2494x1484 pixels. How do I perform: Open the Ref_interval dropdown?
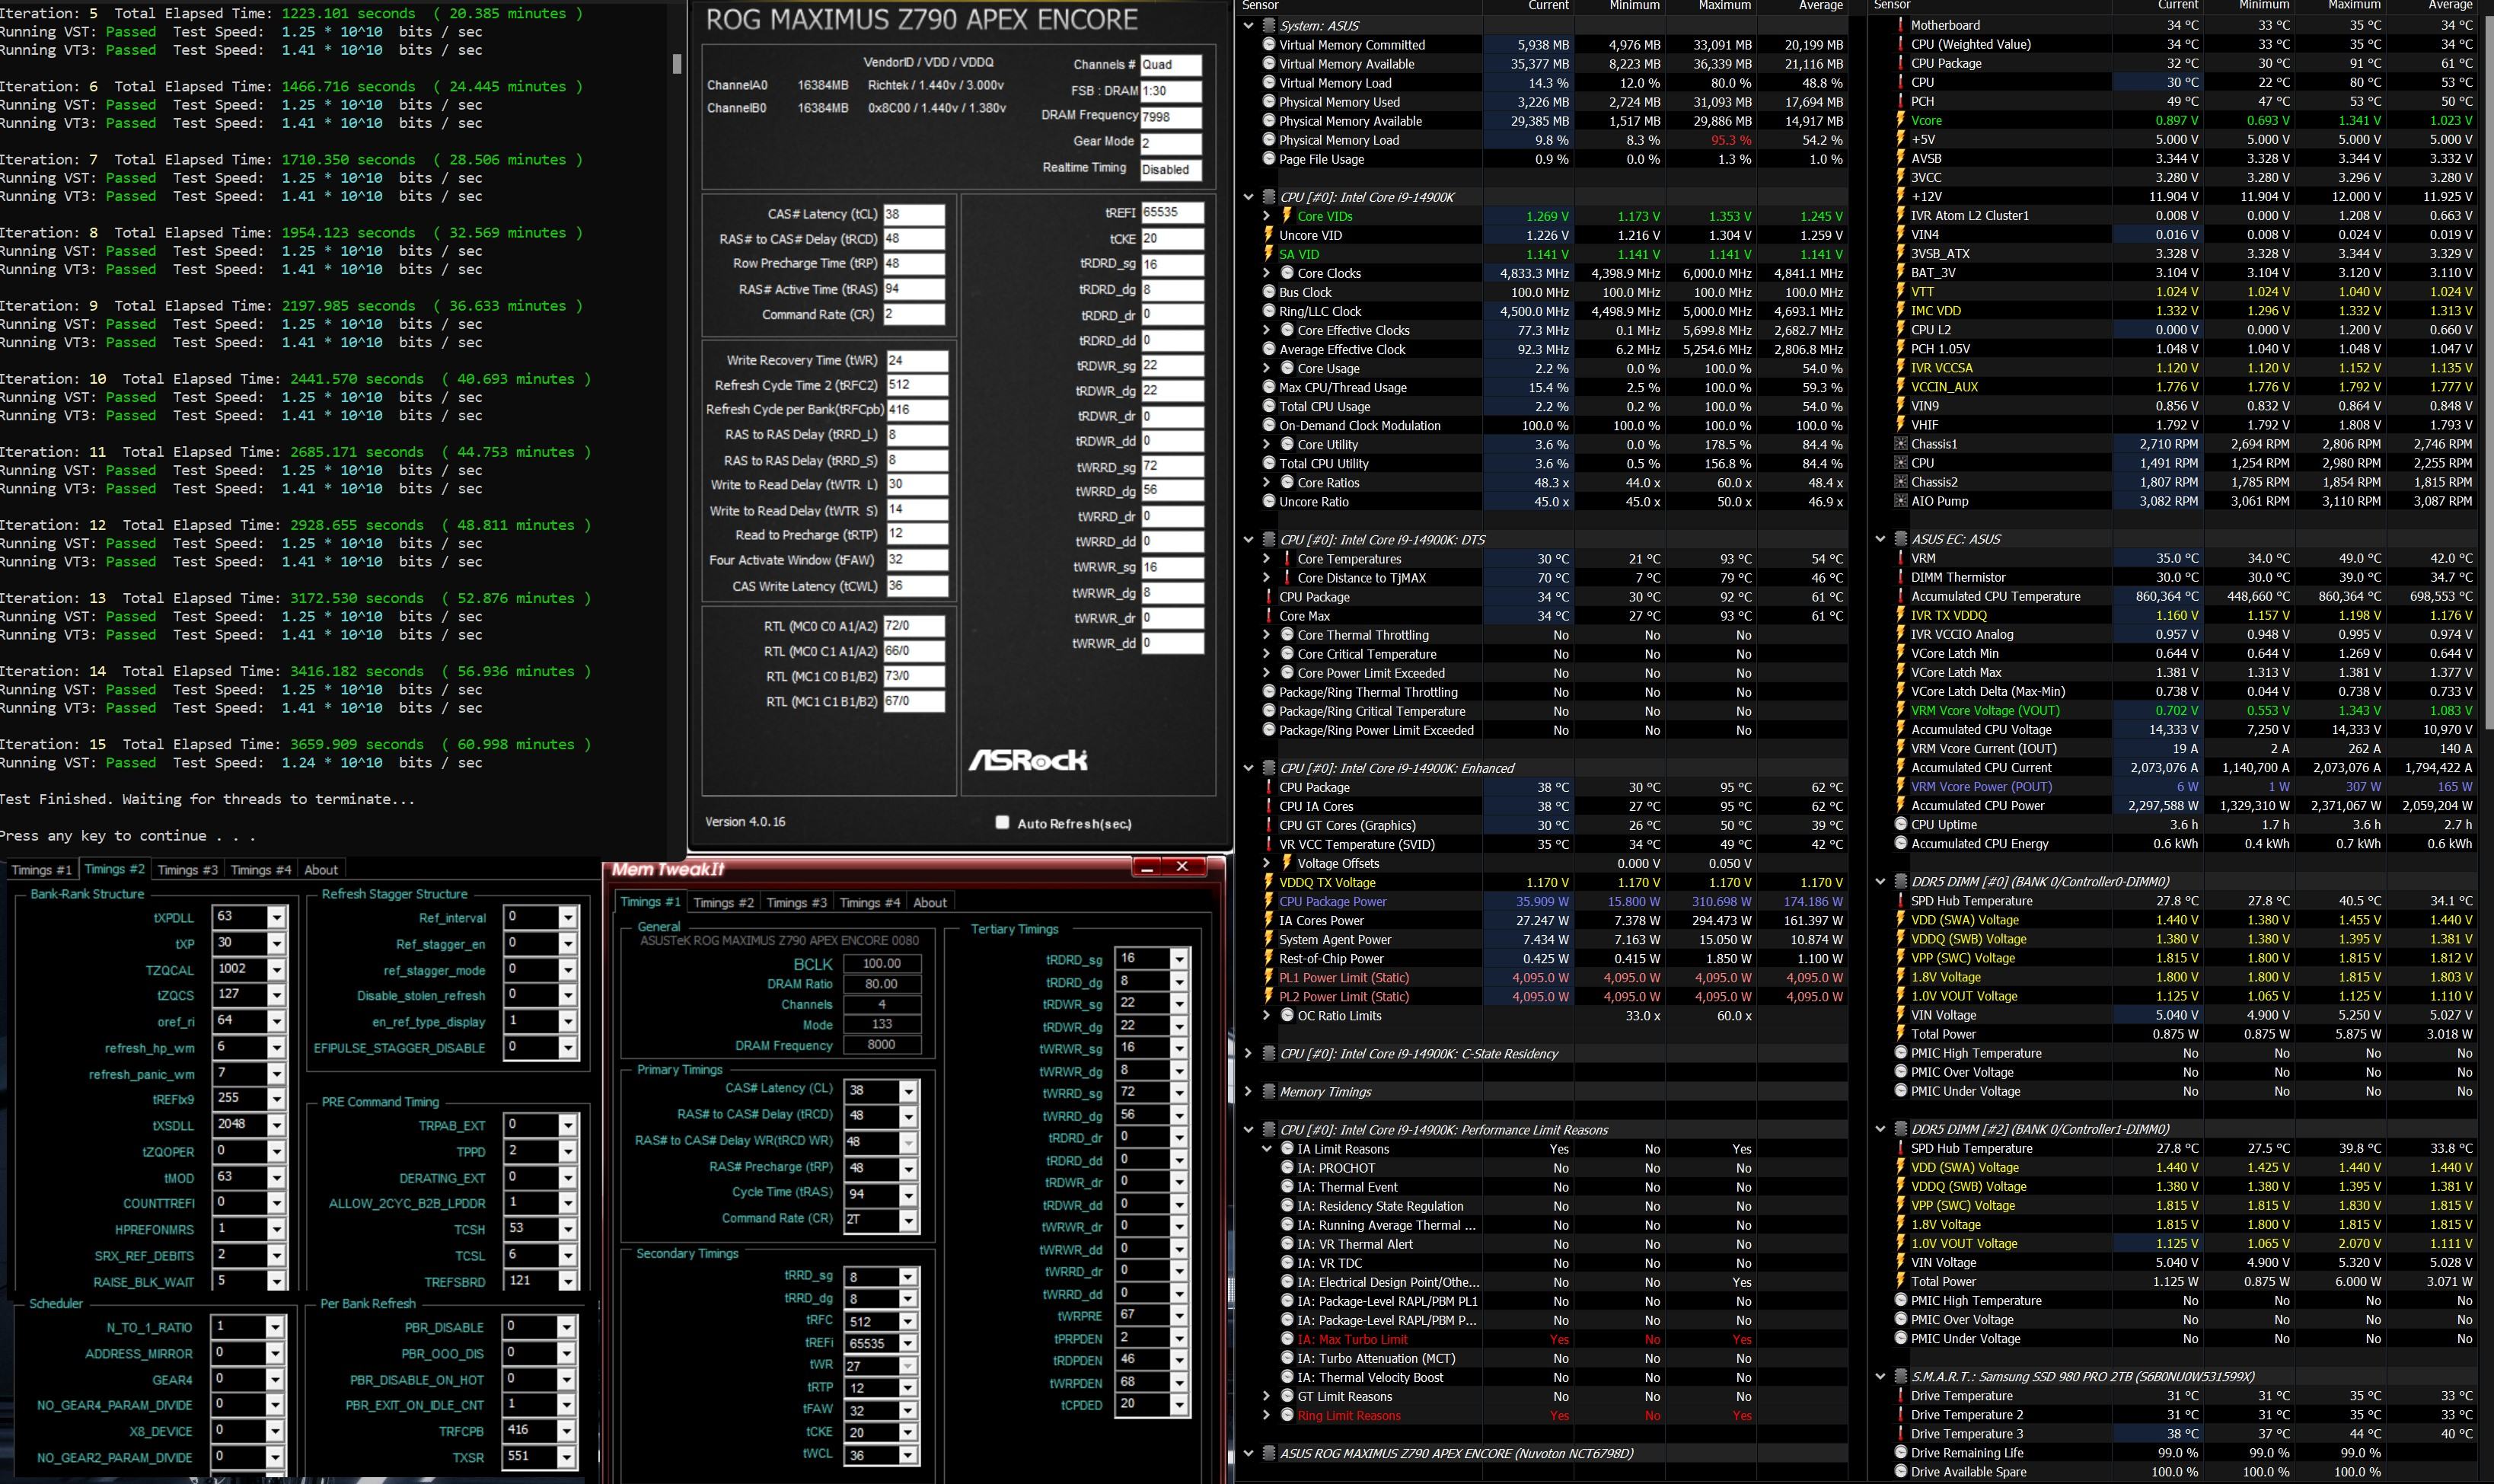[x=568, y=917]
